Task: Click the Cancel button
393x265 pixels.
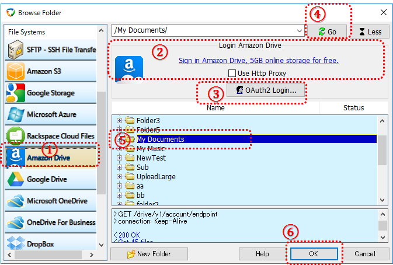Action: [365, 254]
